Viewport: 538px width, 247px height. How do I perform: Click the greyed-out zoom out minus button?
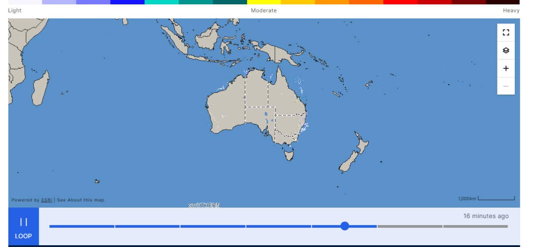(506, 86)
